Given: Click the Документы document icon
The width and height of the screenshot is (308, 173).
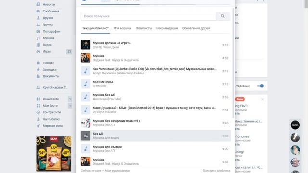Looking at the screenshot, I should (38, 76).
